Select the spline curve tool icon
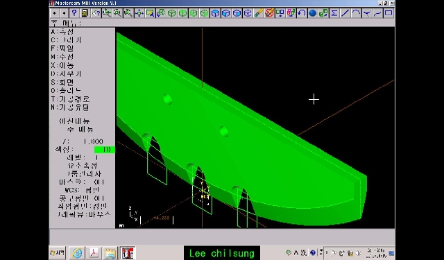 (x=377, y=13)
